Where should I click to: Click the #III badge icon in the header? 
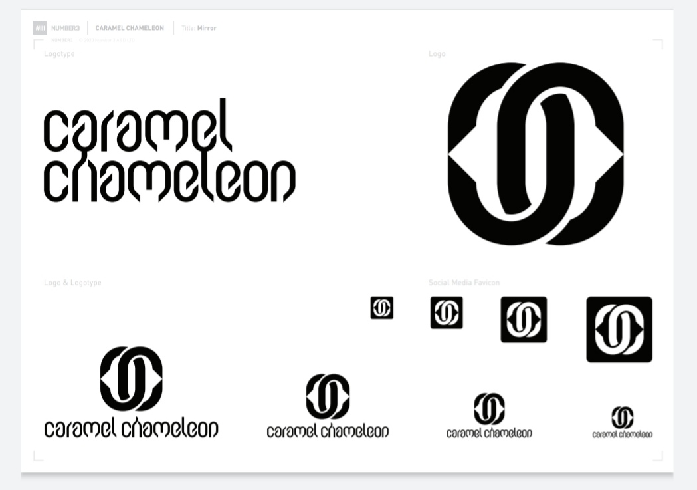(x=40, y=28)
